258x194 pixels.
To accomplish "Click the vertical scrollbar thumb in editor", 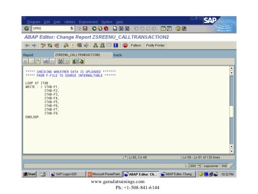I will point(231,111).
